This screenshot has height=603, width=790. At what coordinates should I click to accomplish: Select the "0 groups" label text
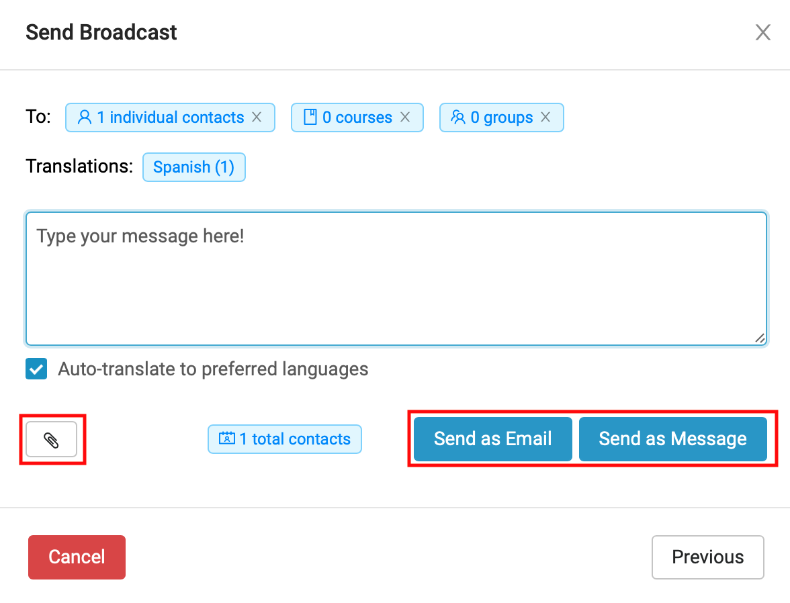pos(501,118)
